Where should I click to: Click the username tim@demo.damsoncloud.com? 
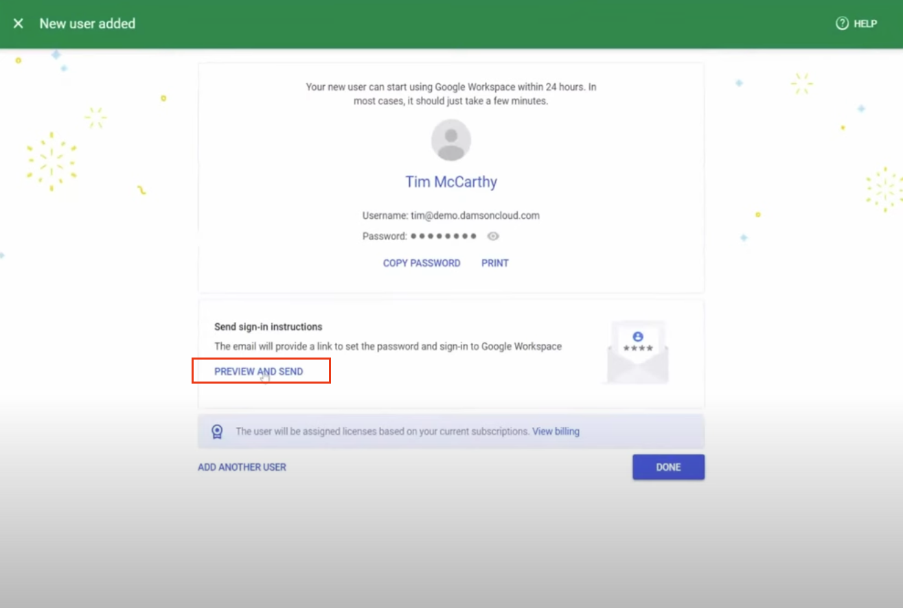tap(451, 215)
